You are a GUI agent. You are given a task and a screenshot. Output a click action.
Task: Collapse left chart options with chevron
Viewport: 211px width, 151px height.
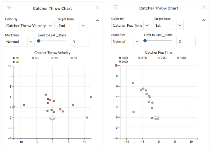pyautogui.click(x=98, y=20)
